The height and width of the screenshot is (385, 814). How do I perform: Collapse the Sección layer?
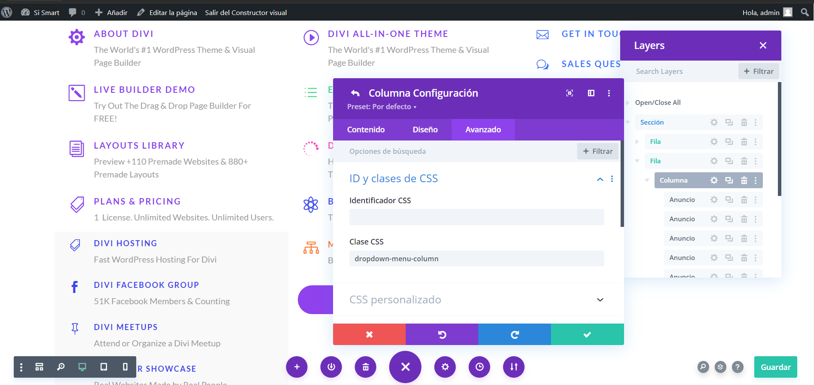point(628,122)
